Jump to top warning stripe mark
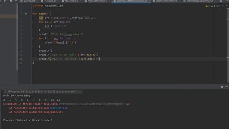This screenshot has width=229, height=129. [228, 20]
